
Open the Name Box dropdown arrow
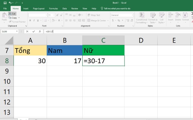pyautogui.click(x=17, y=31)
